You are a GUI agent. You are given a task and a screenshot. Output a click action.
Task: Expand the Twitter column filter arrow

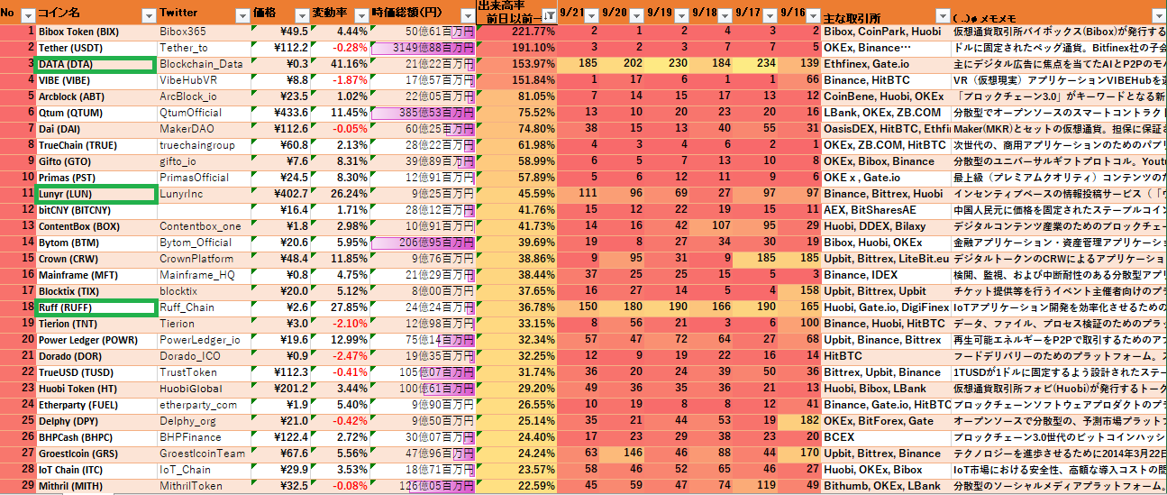(x=241, y=15)
